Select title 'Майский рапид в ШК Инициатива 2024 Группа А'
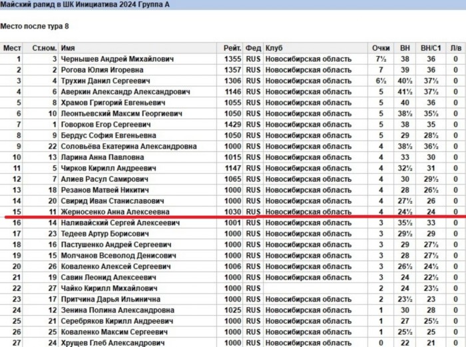 pyautogui.click(x=85, y=5)
